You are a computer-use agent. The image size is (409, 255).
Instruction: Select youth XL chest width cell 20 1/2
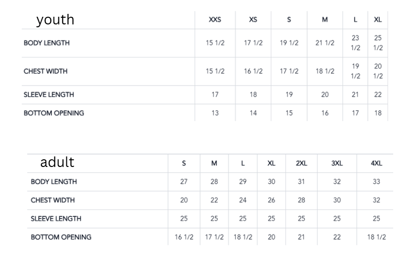coord(378,71)
